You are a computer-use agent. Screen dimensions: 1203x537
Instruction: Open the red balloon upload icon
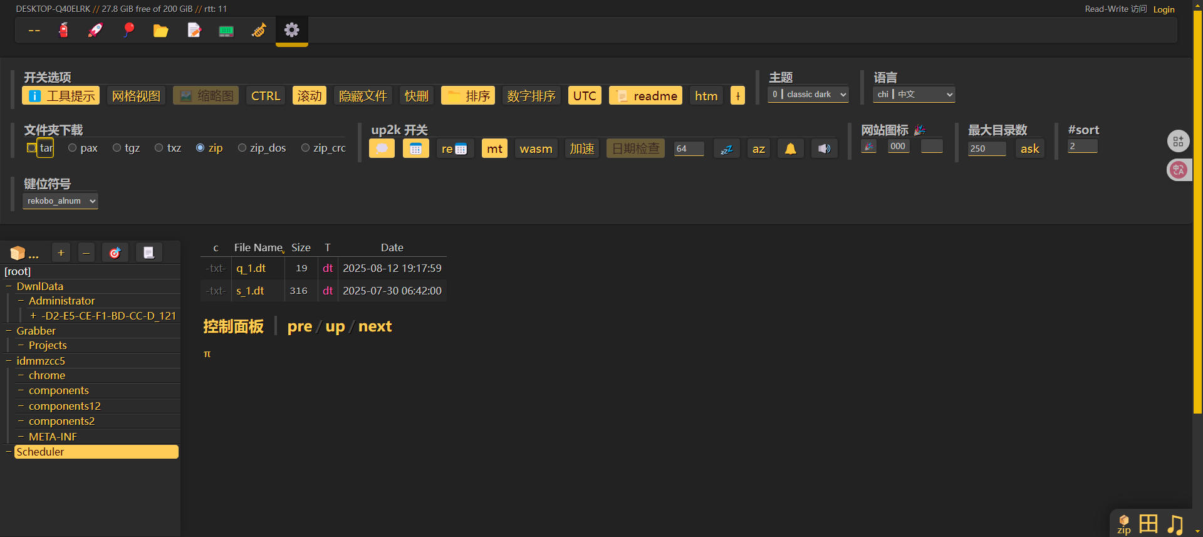(128, 30)
